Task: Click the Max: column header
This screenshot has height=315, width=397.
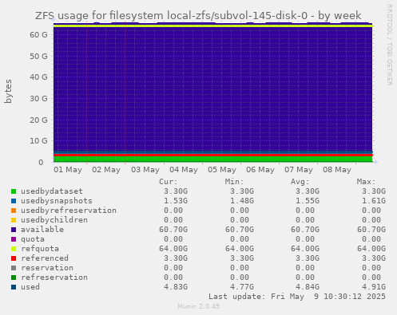Action: [366, 182]
